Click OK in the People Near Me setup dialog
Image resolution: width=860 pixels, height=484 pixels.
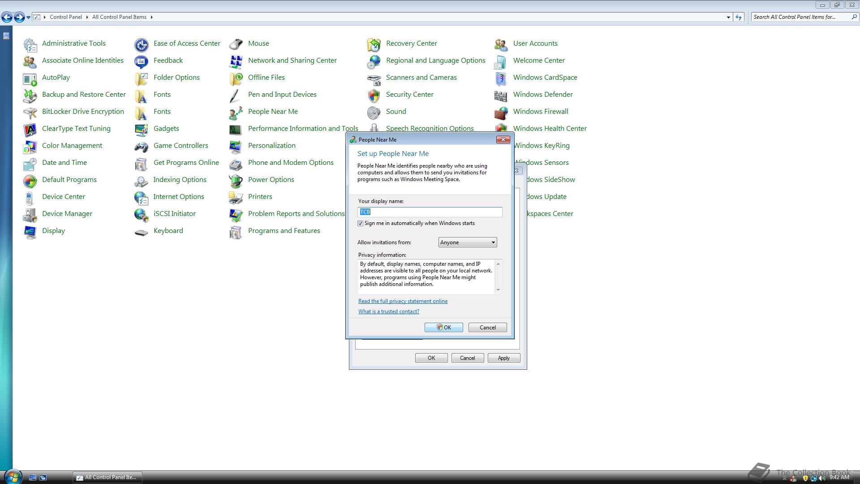[443, 328]
